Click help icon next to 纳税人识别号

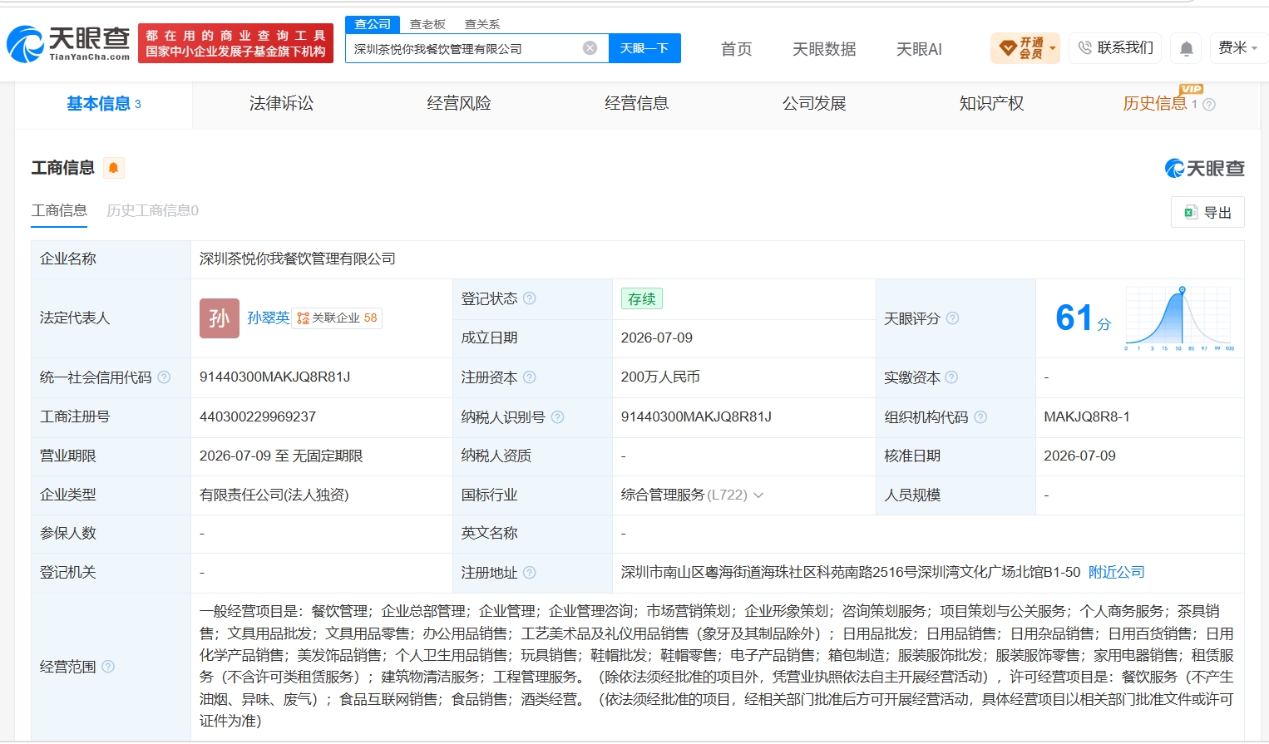pos(558,417)
